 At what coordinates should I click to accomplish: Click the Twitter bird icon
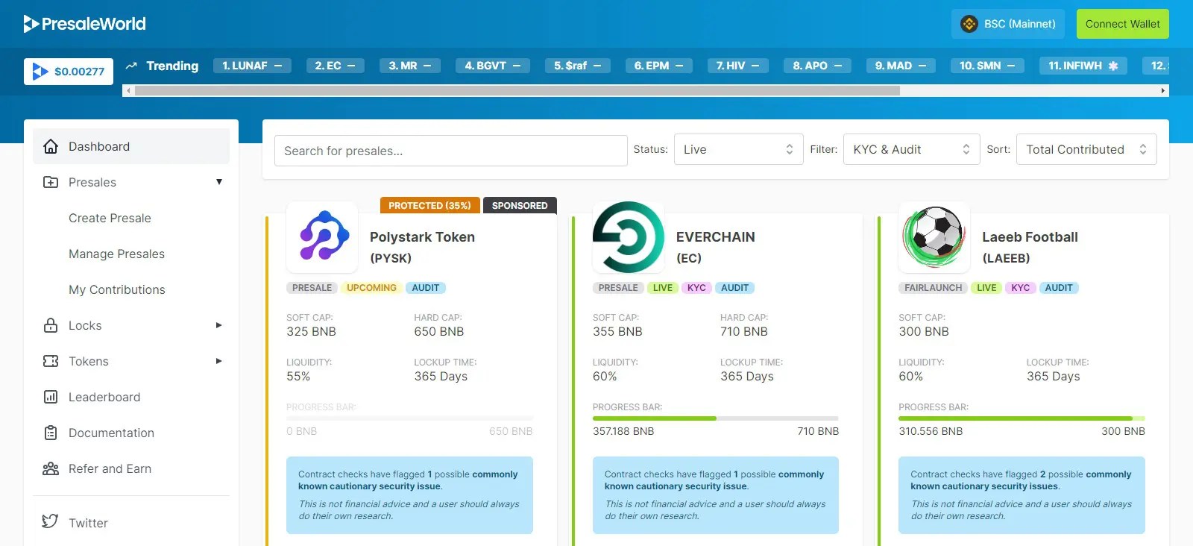coord(50,521)
